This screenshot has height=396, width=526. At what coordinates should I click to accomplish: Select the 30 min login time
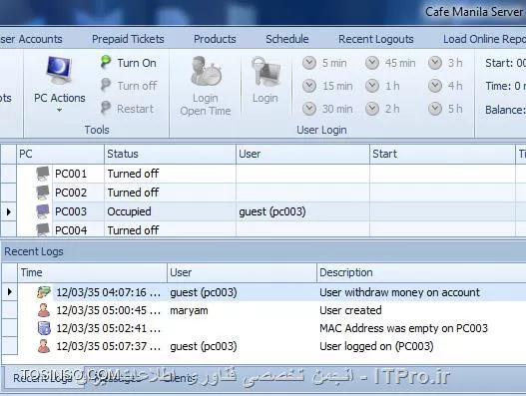(x=327, y=109)
